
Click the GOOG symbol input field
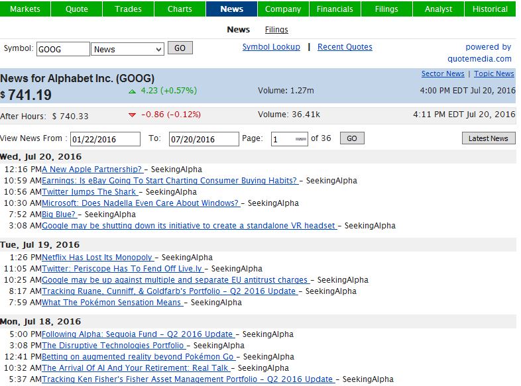point(63,49)
